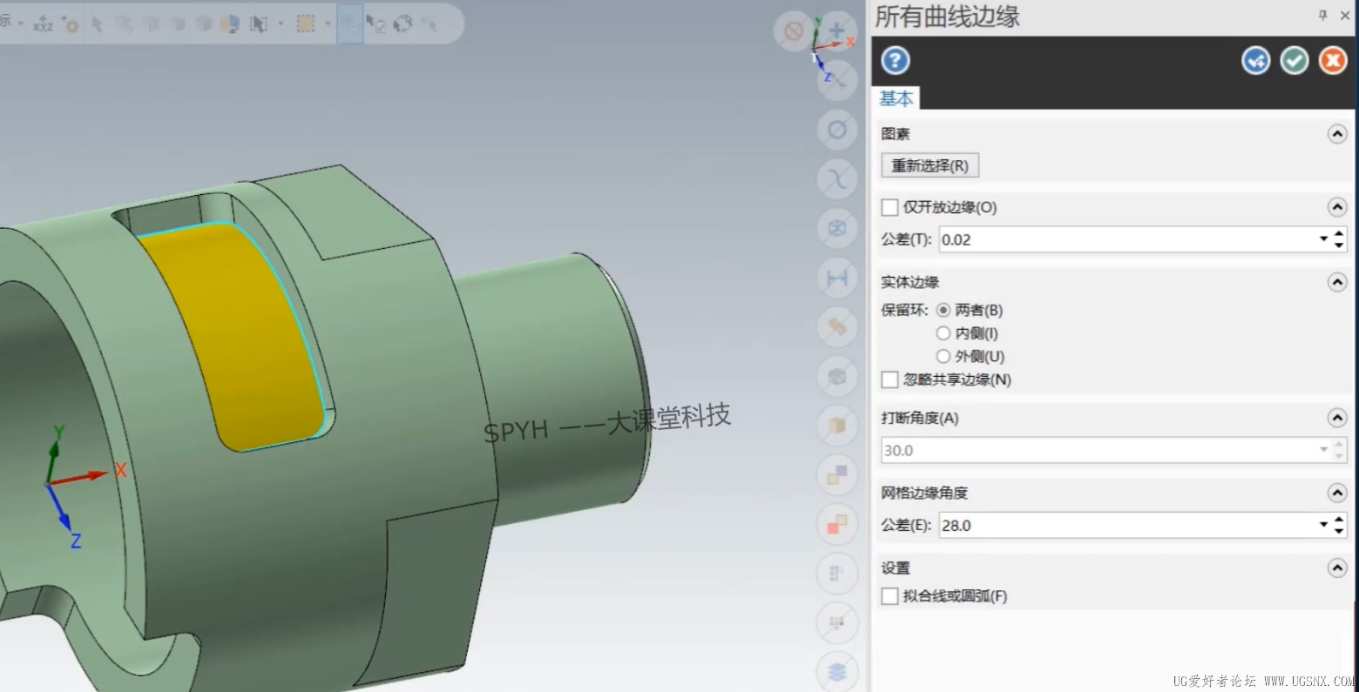Switch to the 基本 tab
Viewport: 1359px width, 692px height.
coord(896,98)
